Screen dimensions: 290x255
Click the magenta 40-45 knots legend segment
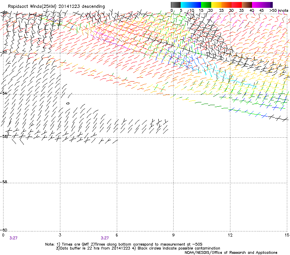click(x=257, y=5)
